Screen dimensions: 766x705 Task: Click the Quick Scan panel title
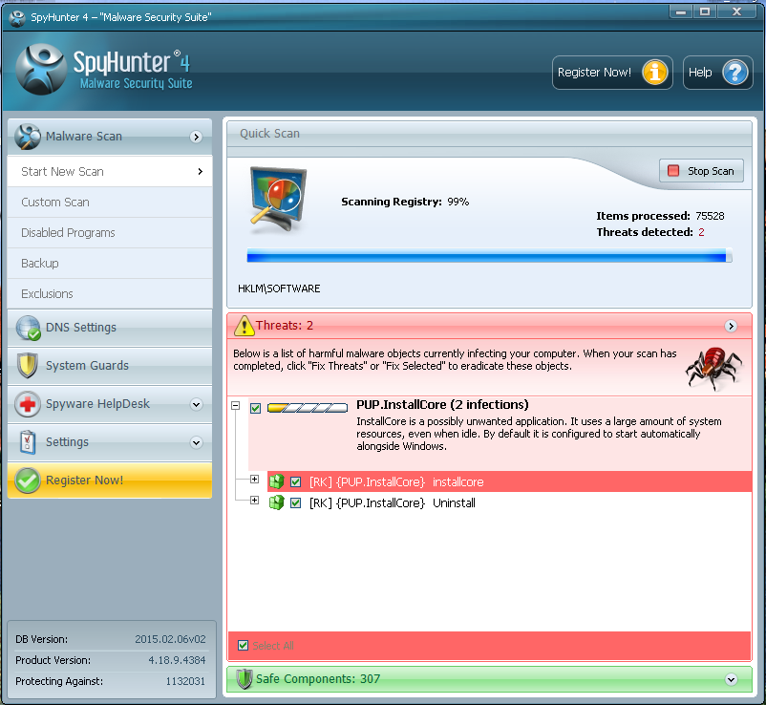pyautogui.click(x=269, y=134)
